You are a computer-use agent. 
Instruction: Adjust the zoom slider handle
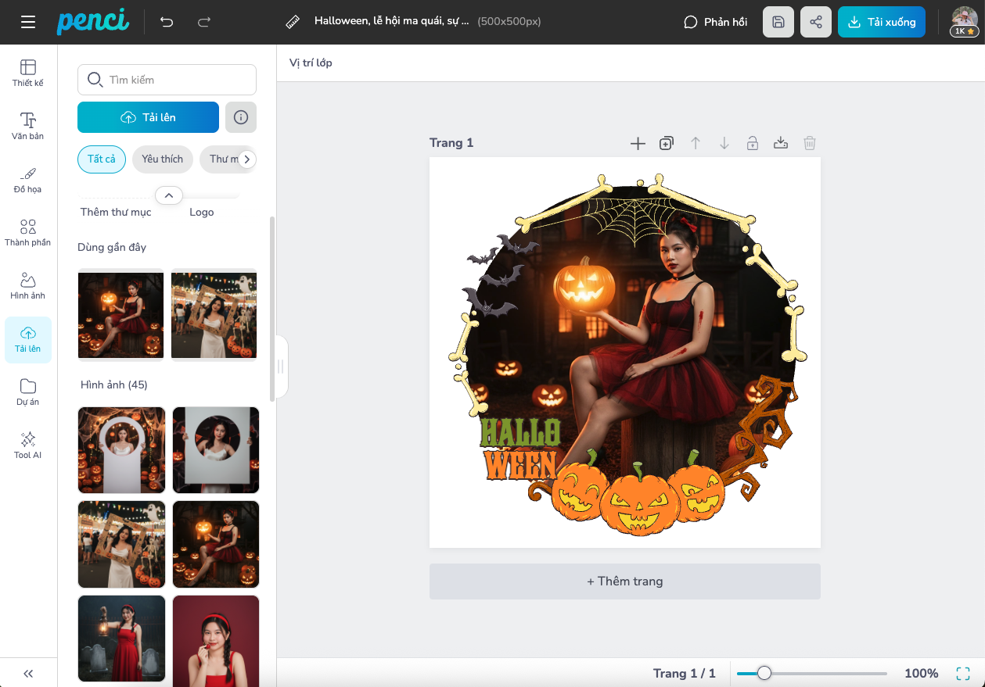(764, 673)
